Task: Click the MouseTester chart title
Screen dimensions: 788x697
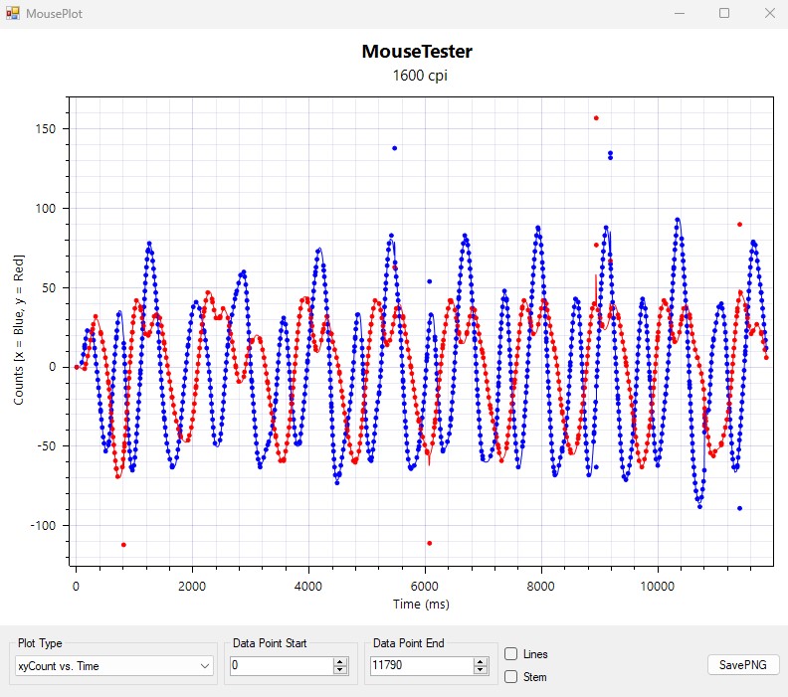Action: (x=416, y=52)
